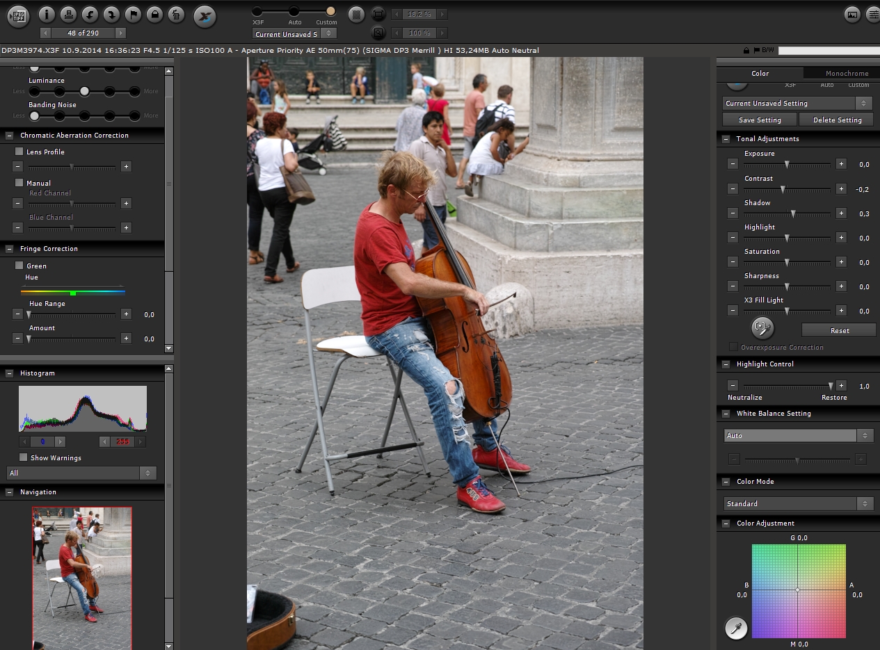This screenshot has height=650, width=880.
Task: Click the Exposure slider handle
Action: (787, 165)
